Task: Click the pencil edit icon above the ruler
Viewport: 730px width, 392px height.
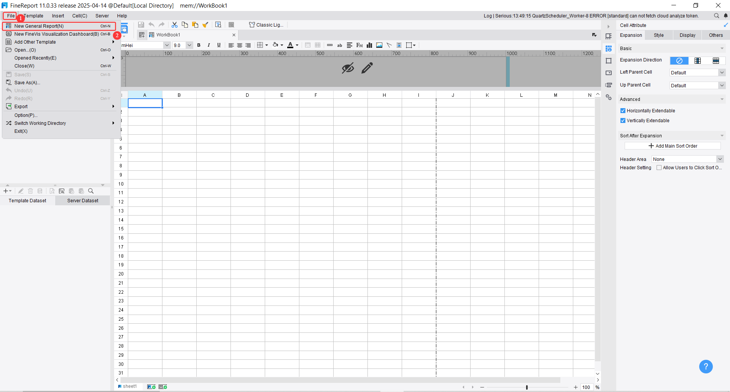Action: click(366, 68)
